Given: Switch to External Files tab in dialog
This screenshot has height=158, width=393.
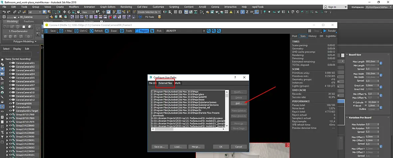Looking at the screenshot, I should tap(166, 83).
